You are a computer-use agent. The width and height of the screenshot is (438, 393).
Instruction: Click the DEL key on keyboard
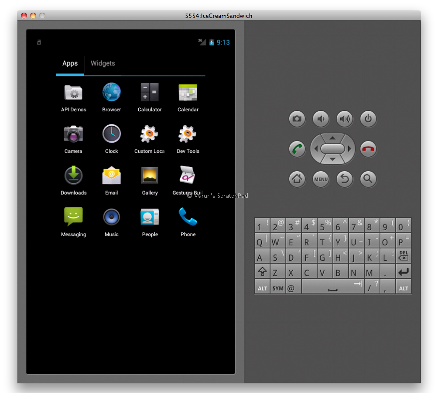[x=404, y=256]
